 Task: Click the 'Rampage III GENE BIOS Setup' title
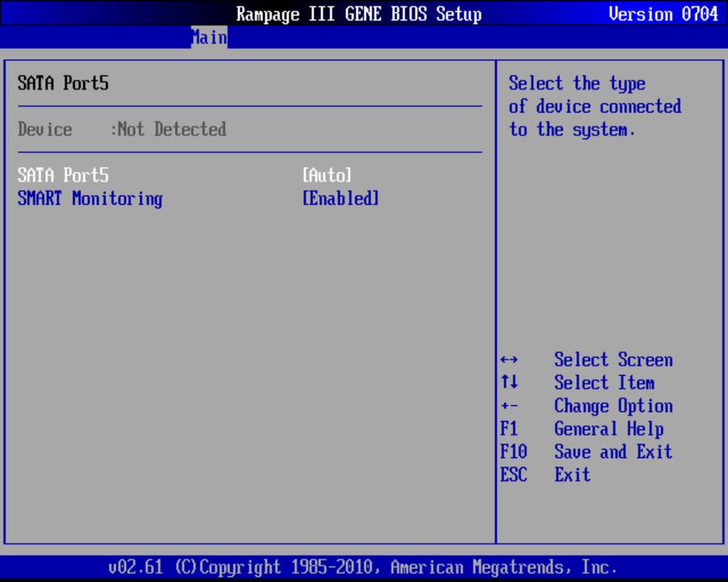pos(359,15)
